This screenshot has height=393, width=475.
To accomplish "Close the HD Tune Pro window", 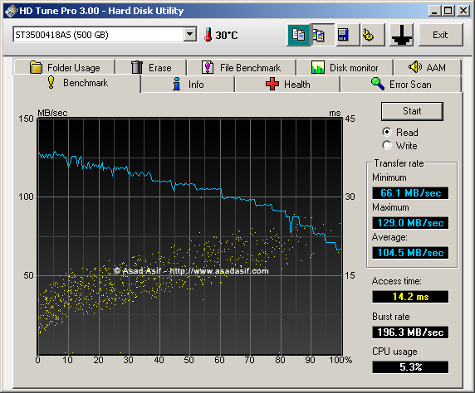I will click(463, 11).
